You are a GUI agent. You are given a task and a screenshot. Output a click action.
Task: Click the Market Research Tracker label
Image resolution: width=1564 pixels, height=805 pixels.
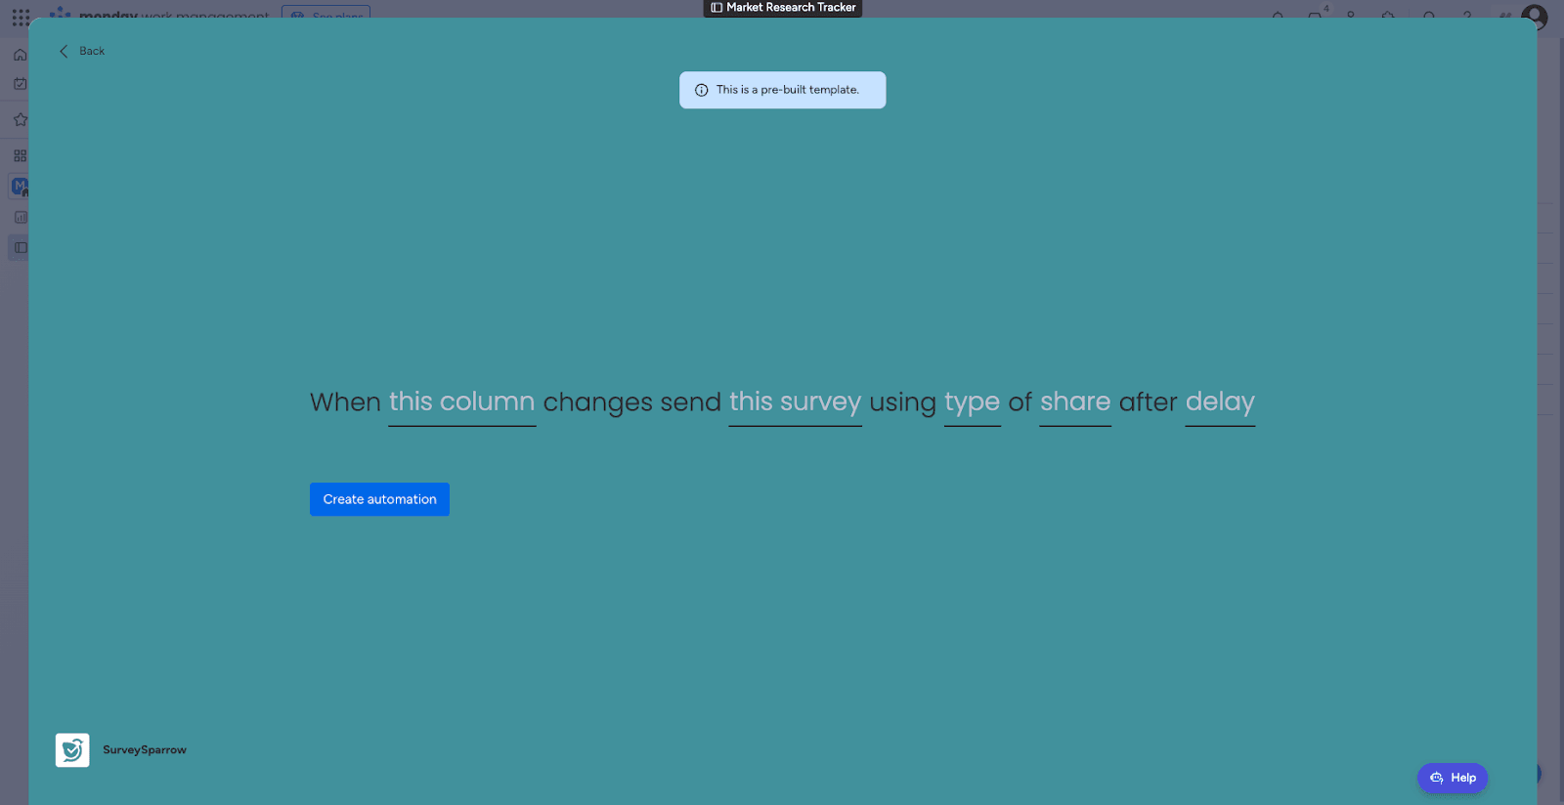(x=783, y=8)
